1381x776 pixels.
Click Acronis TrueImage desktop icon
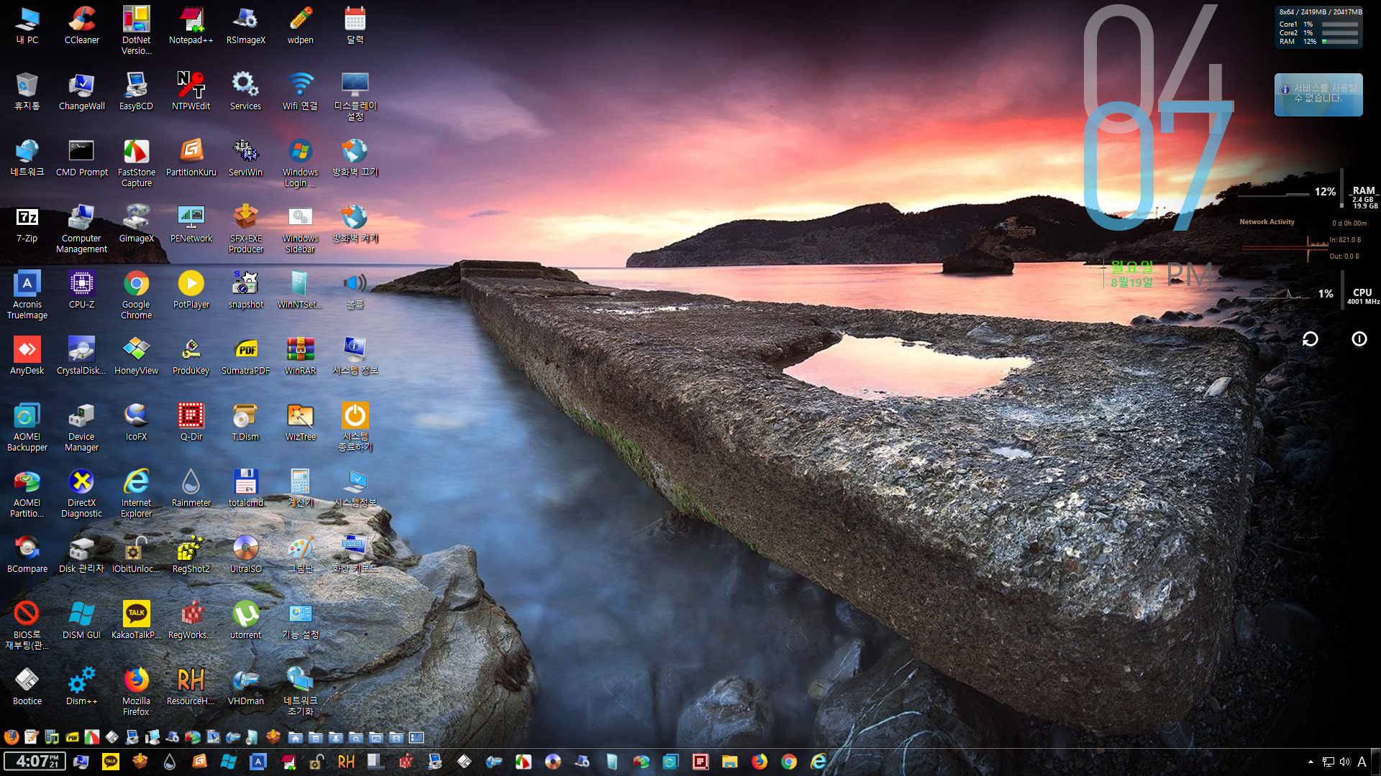(x=27, y=295)
